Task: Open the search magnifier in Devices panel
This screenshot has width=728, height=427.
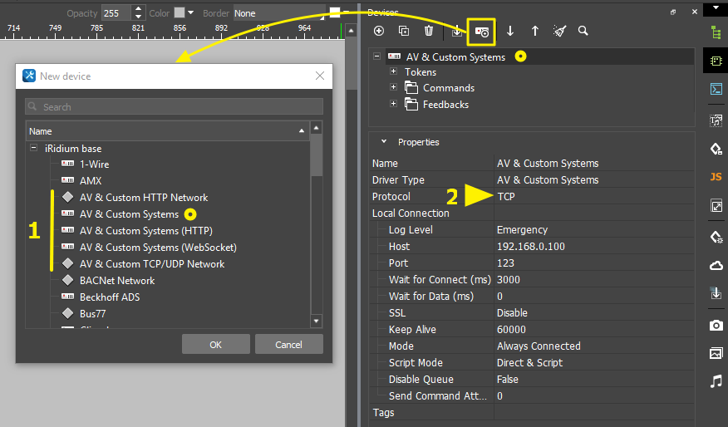Action: coord(583,31)
